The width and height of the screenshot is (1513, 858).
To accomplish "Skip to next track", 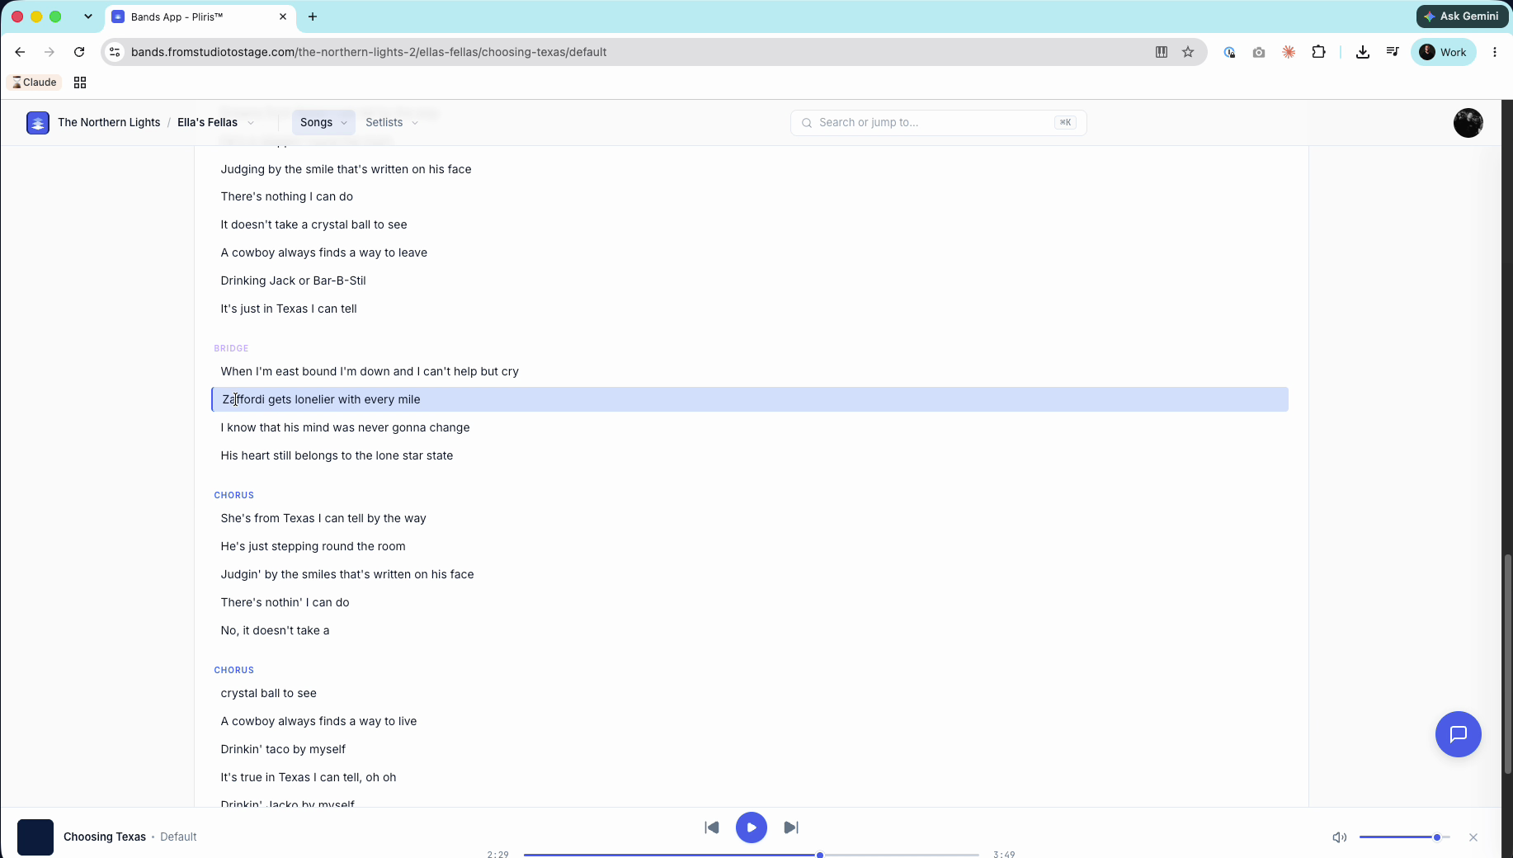I will (x=790, y=827).
